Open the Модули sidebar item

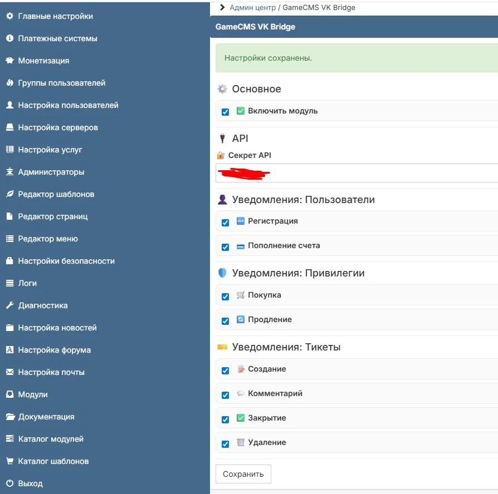pyautogui.click(x=33, y=394)
